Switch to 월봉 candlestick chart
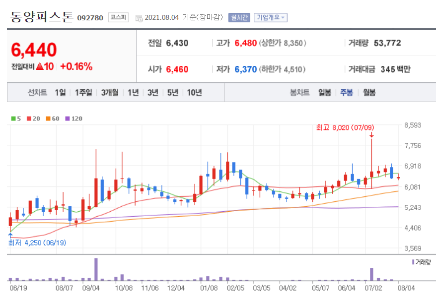 [369, 93]
